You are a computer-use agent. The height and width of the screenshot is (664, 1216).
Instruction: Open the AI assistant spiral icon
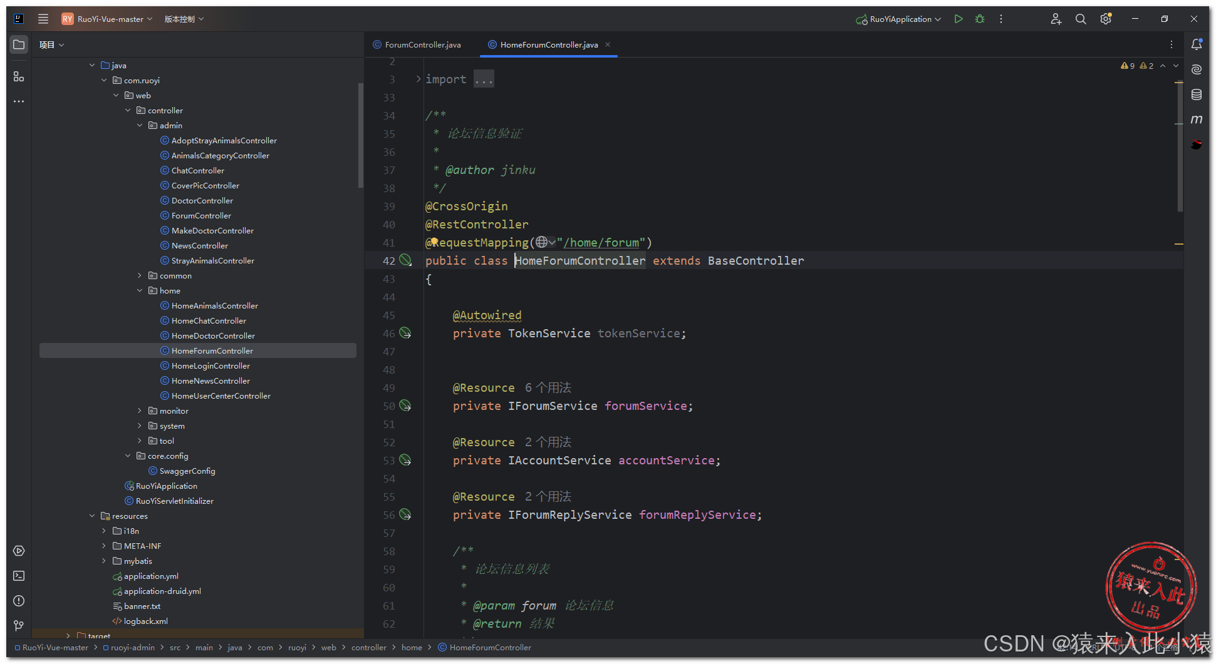1197,69
